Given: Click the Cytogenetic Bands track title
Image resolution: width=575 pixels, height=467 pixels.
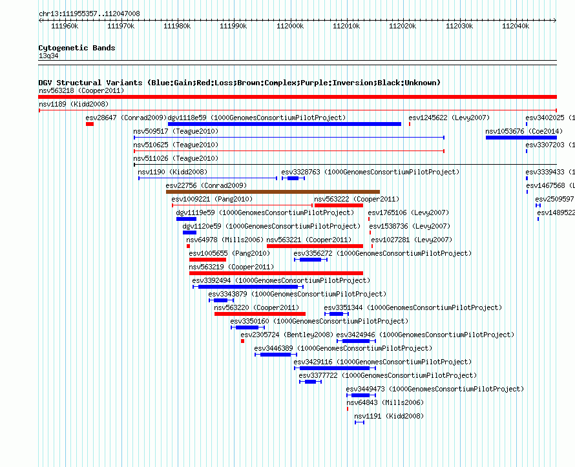Looking at the screenshot, I should tap(77, 48).
